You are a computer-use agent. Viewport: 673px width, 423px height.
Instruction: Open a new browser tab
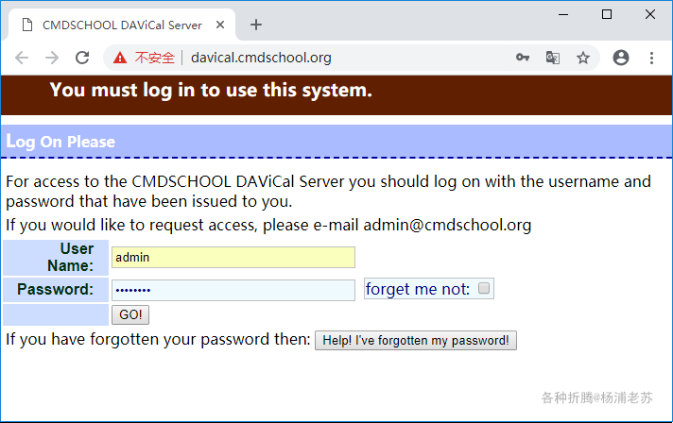[x=256, y=25]
